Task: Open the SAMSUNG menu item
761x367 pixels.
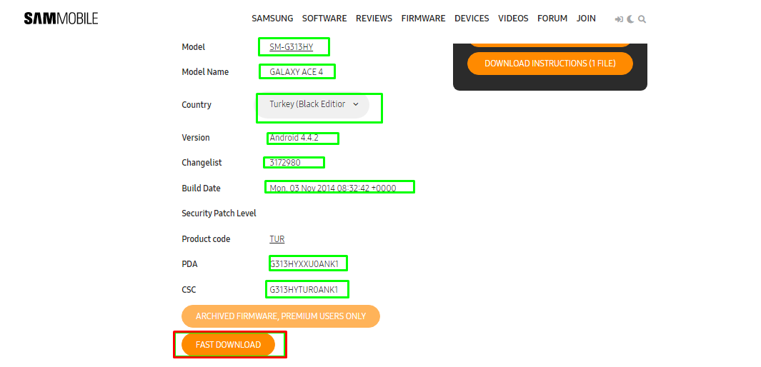Action: tap(272, 19)
